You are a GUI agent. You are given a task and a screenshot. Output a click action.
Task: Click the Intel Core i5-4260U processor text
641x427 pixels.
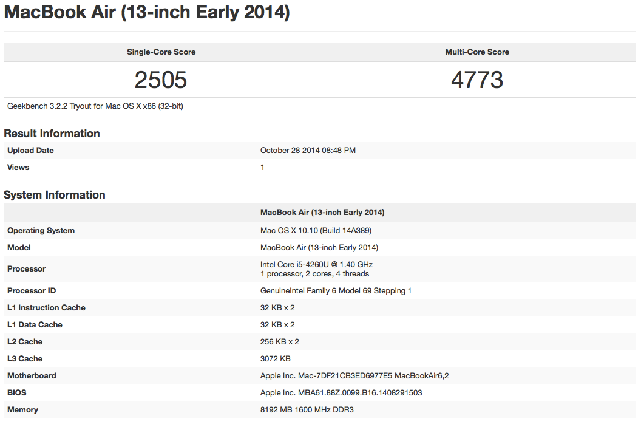[316, 265]
